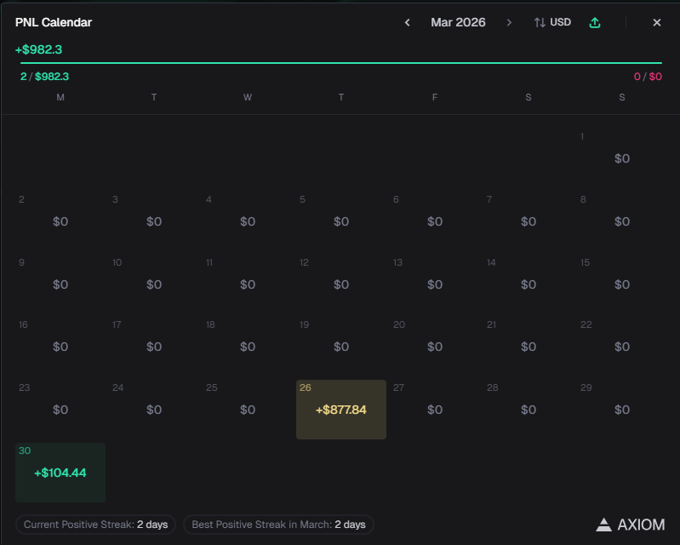Advance to the next month
Image resolution: width=680 pixels, height=545 pixels.
tap(509, 22)
